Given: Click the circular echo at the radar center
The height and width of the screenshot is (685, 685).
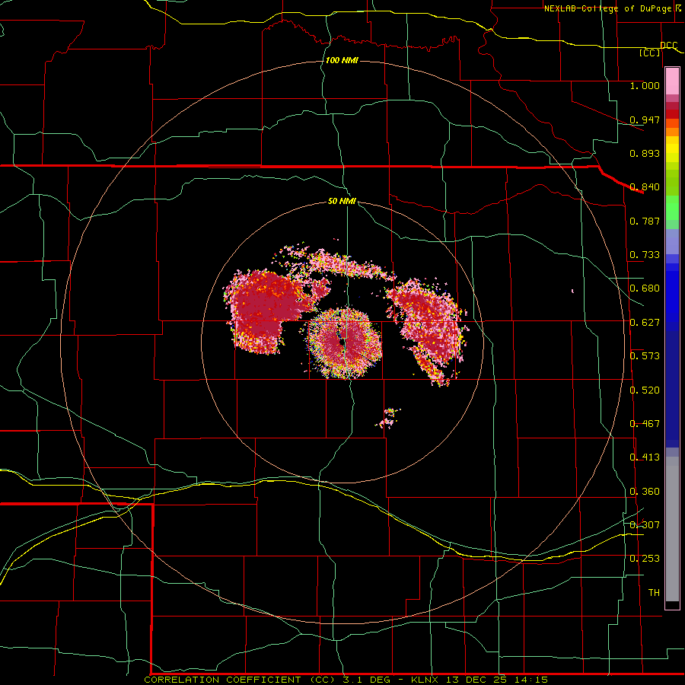Looking at the screenshot, I should tap(344, 342).
